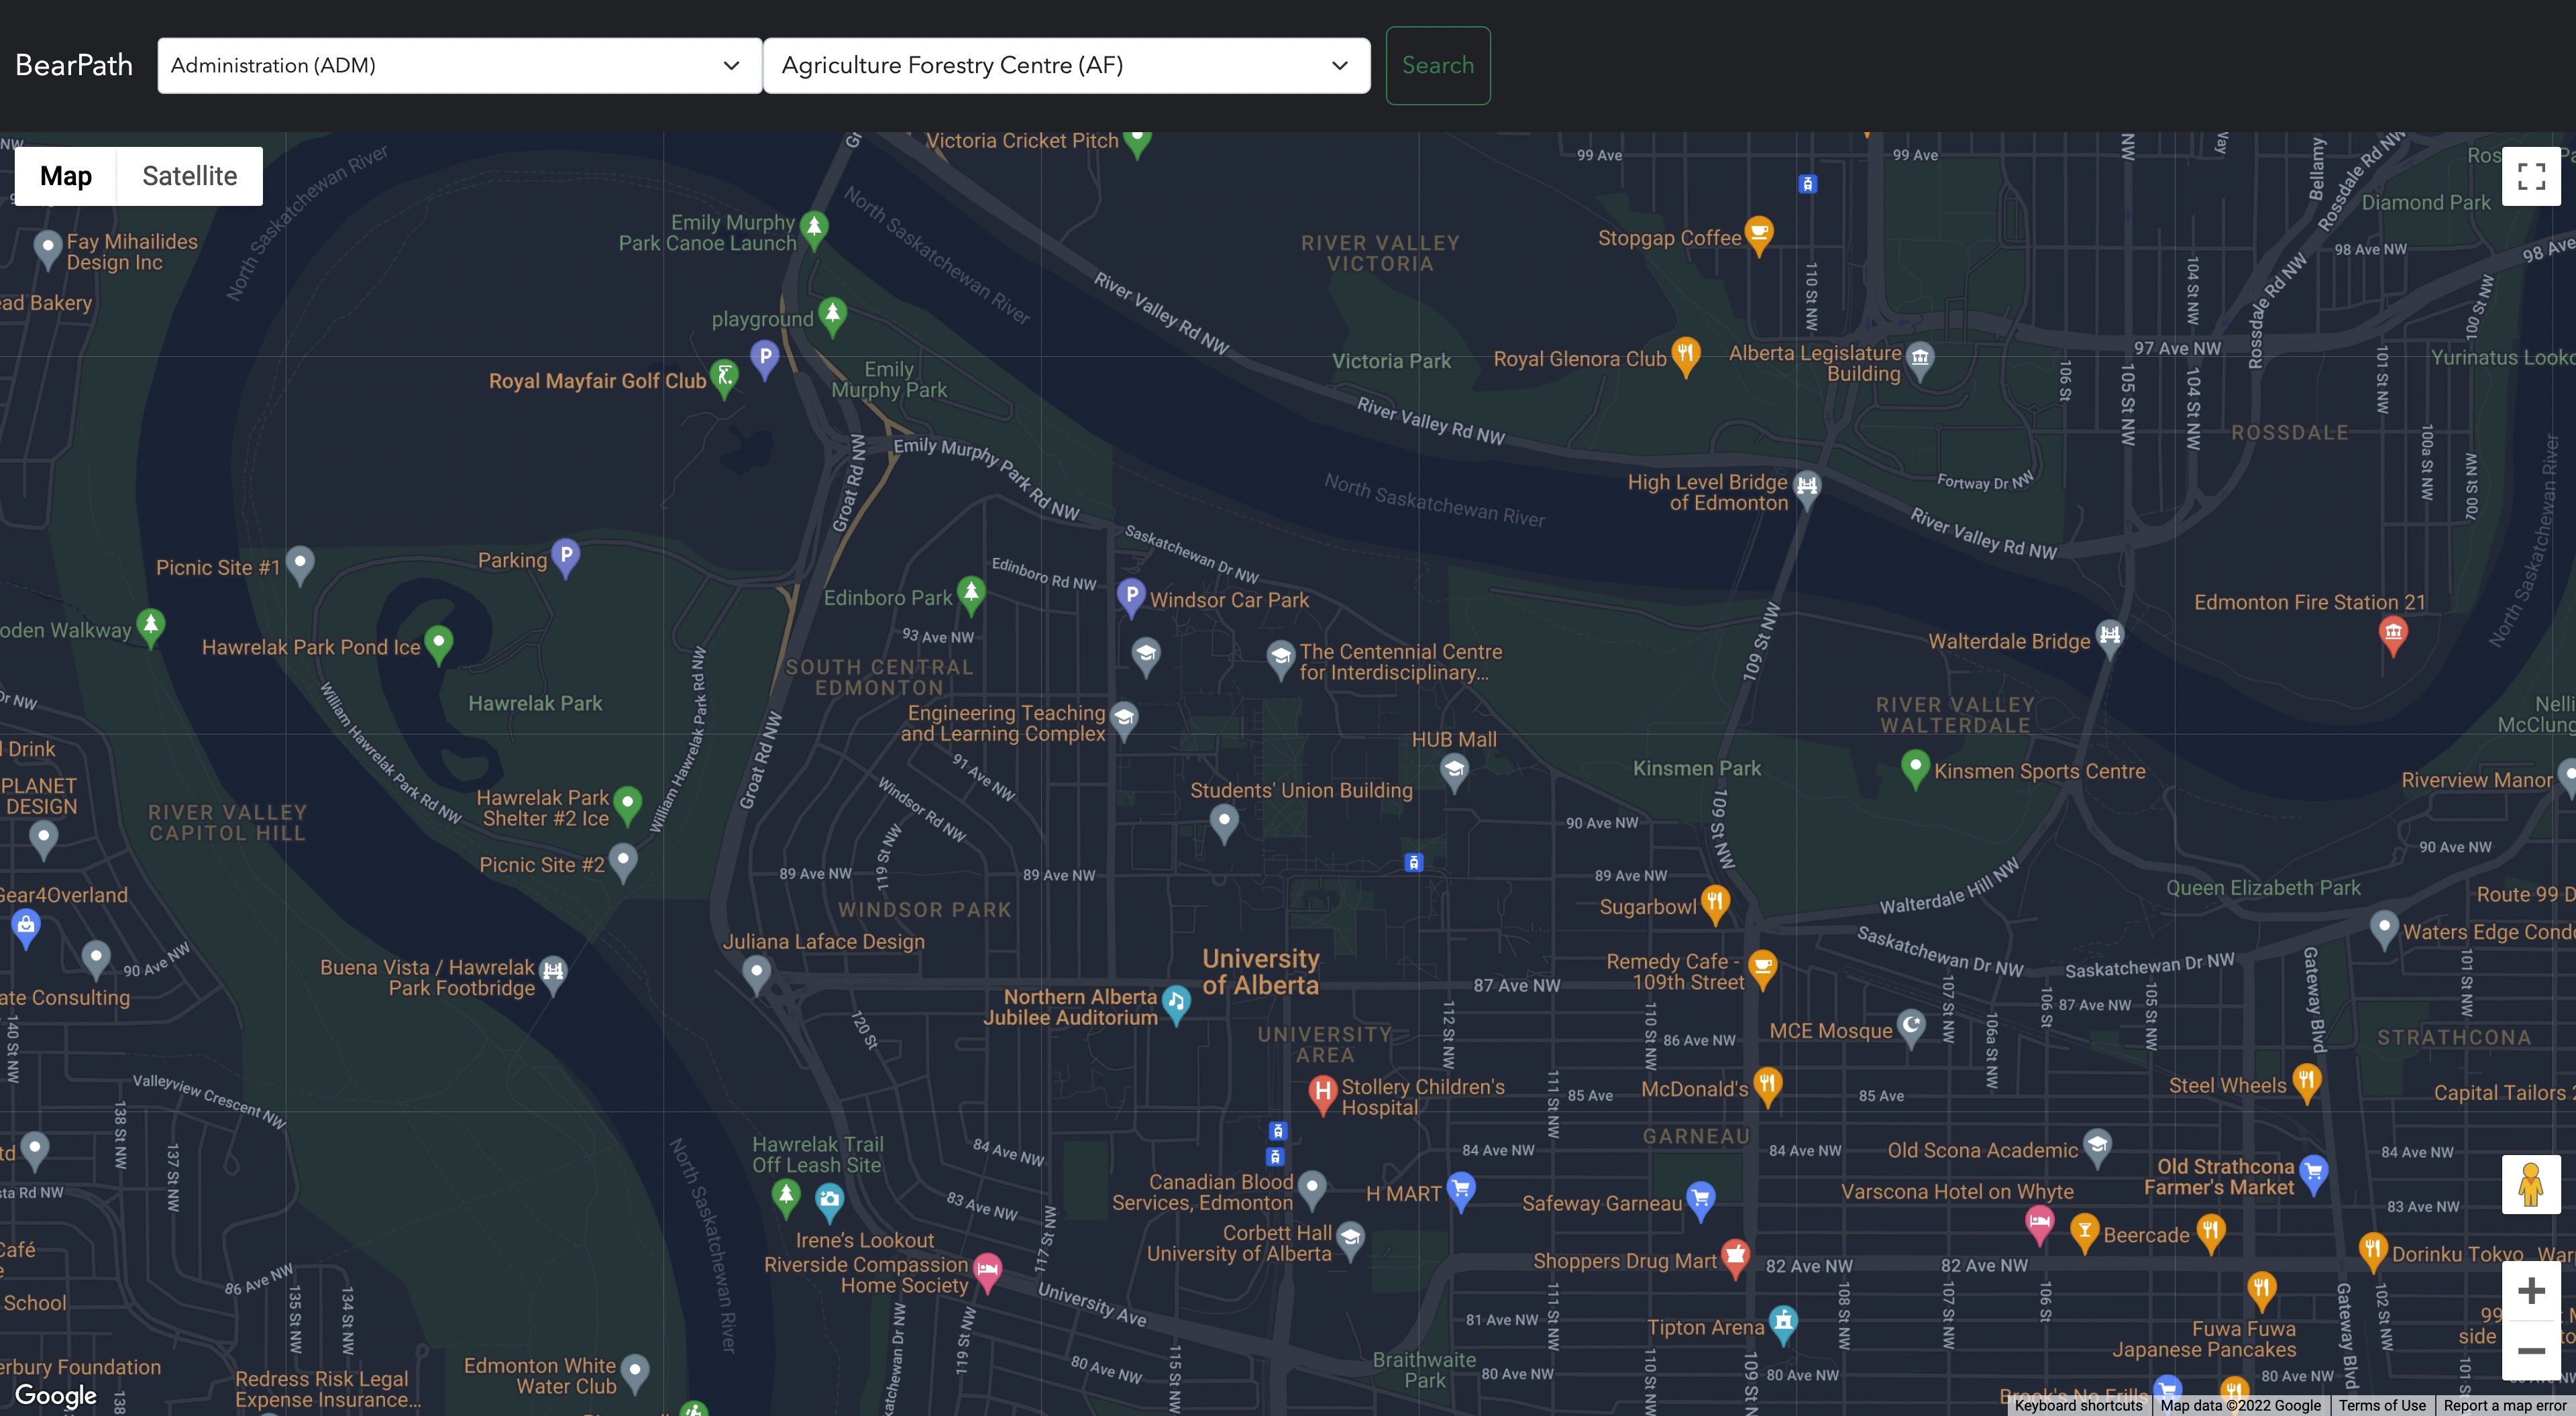Click the BearPath brand title

tap(74, 66)
